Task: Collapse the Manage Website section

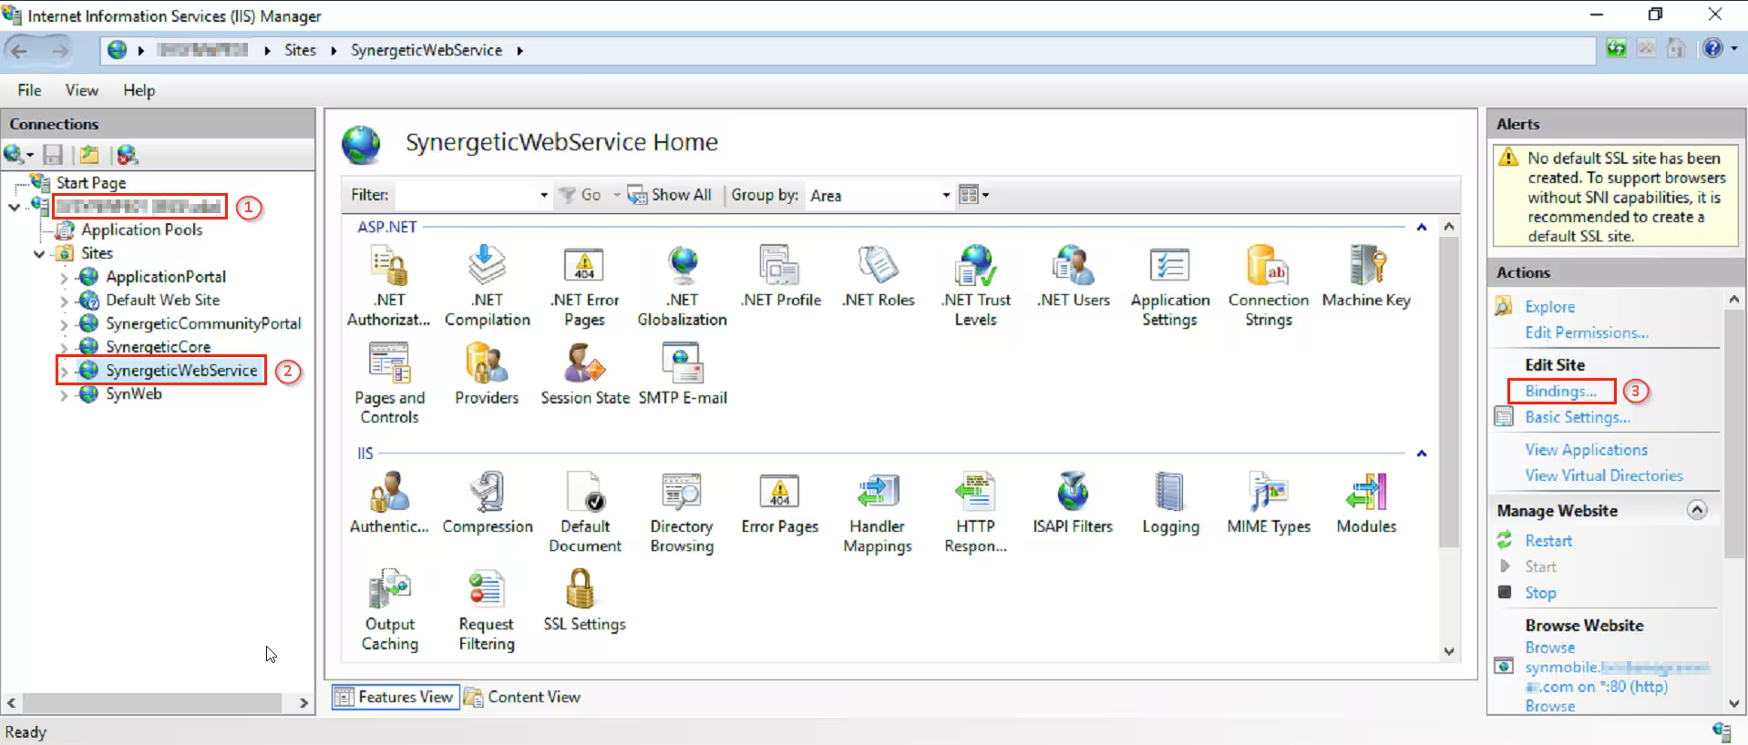Action: pos(1697,510)
